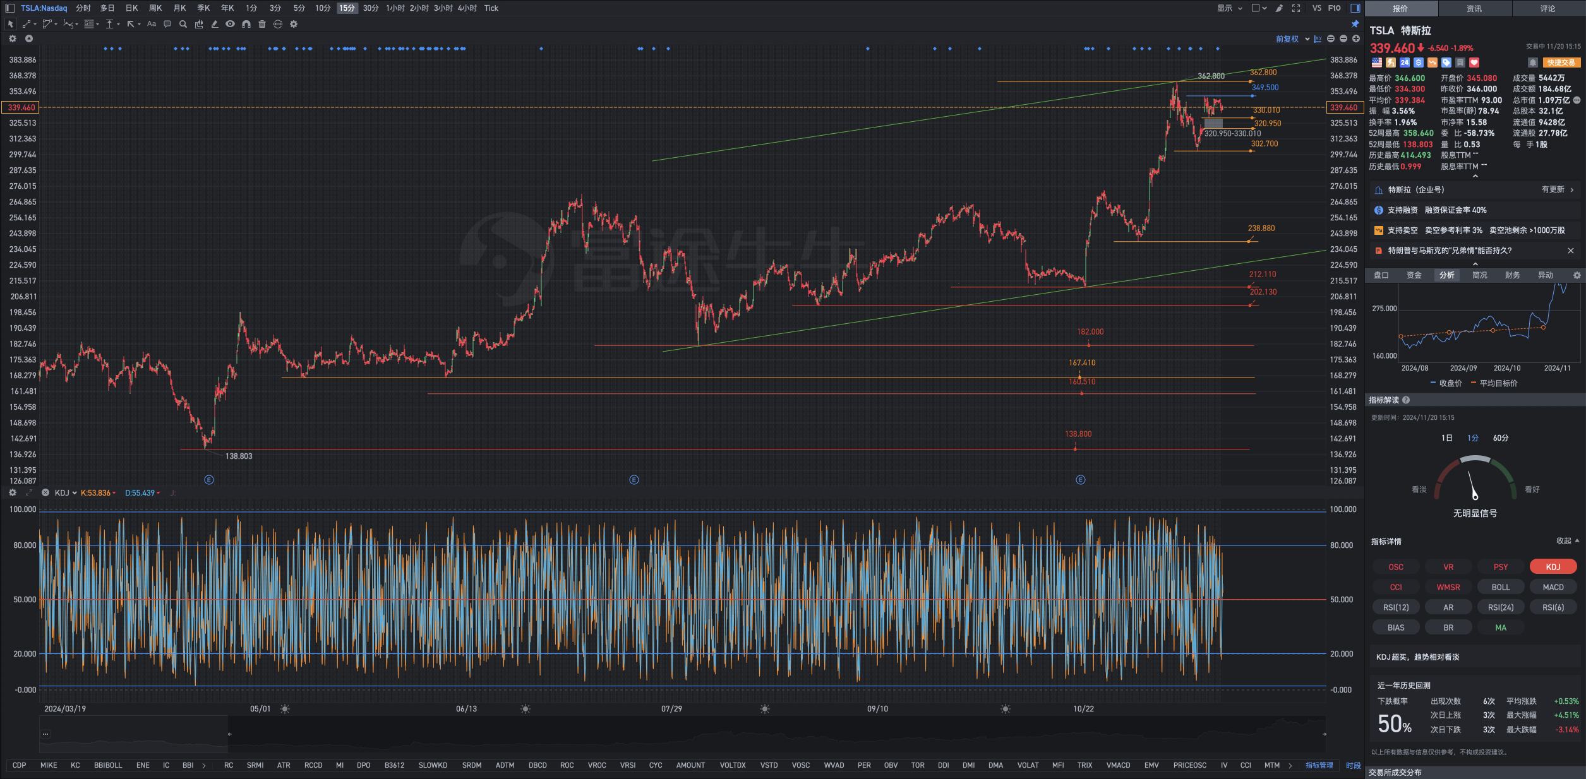Switch to 财务 financials tab
The height and width of the screenshot is (779, 1586).
coord(1513,275)
